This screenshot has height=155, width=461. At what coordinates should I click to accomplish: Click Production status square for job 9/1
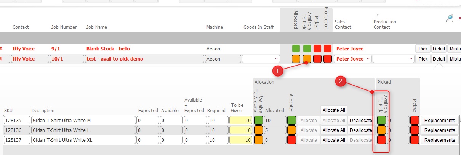327,49
